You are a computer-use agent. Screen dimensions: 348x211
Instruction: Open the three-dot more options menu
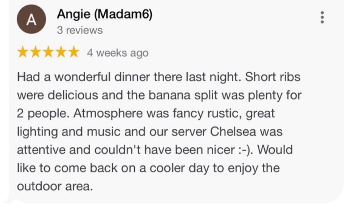coord(322,18)
